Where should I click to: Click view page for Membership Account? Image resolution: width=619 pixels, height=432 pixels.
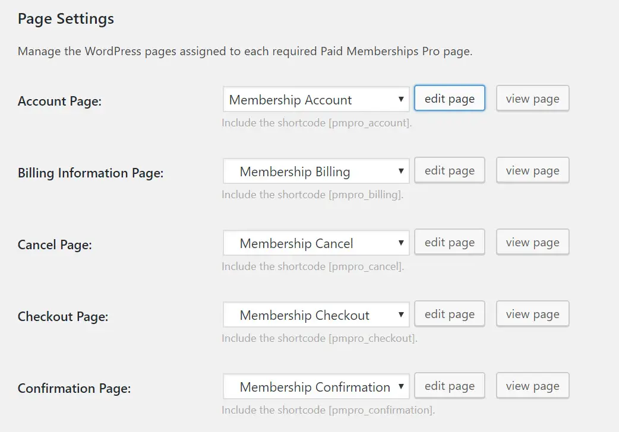click(x=532, y=98)
